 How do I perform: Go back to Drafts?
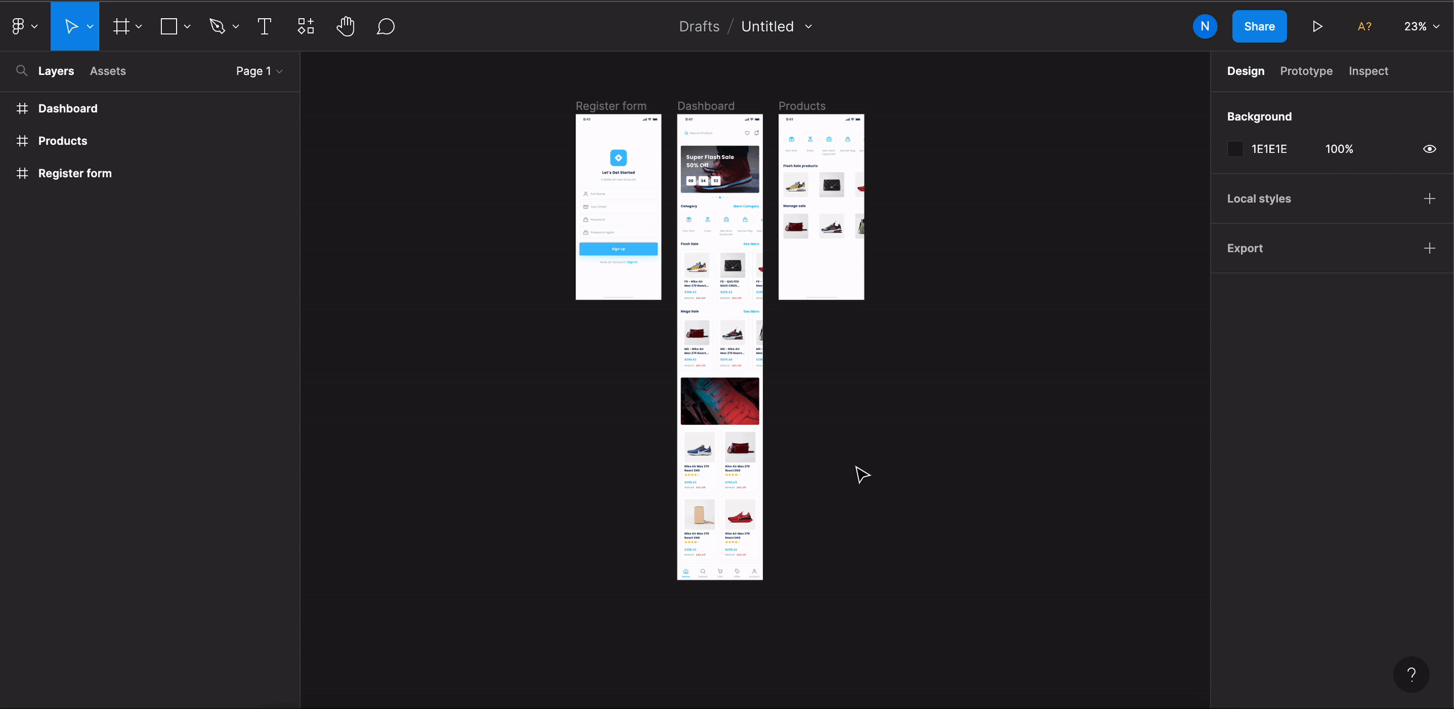click(699, 26)
